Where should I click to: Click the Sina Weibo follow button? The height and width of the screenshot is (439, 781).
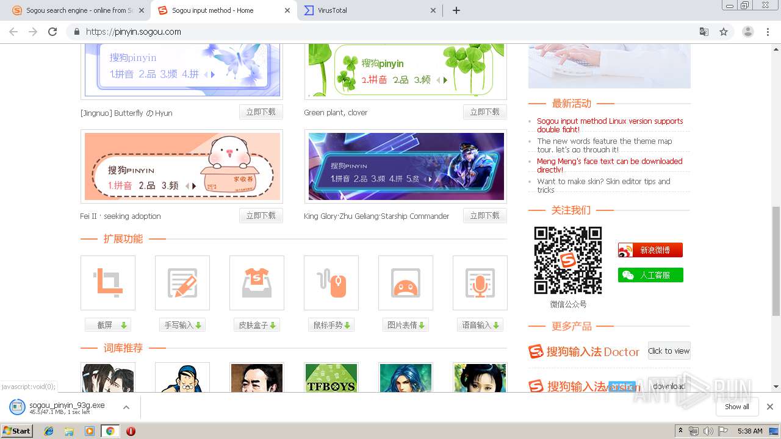point(650,250)
